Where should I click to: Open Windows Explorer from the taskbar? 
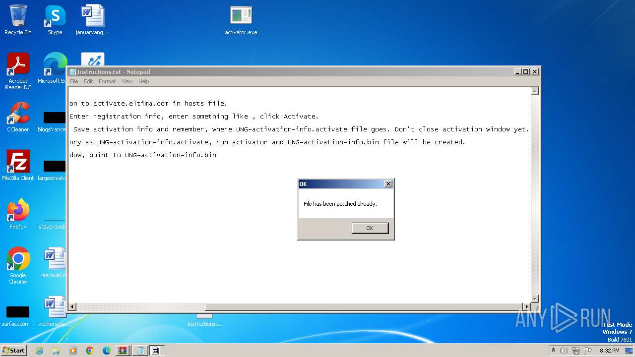coord(56,351)
